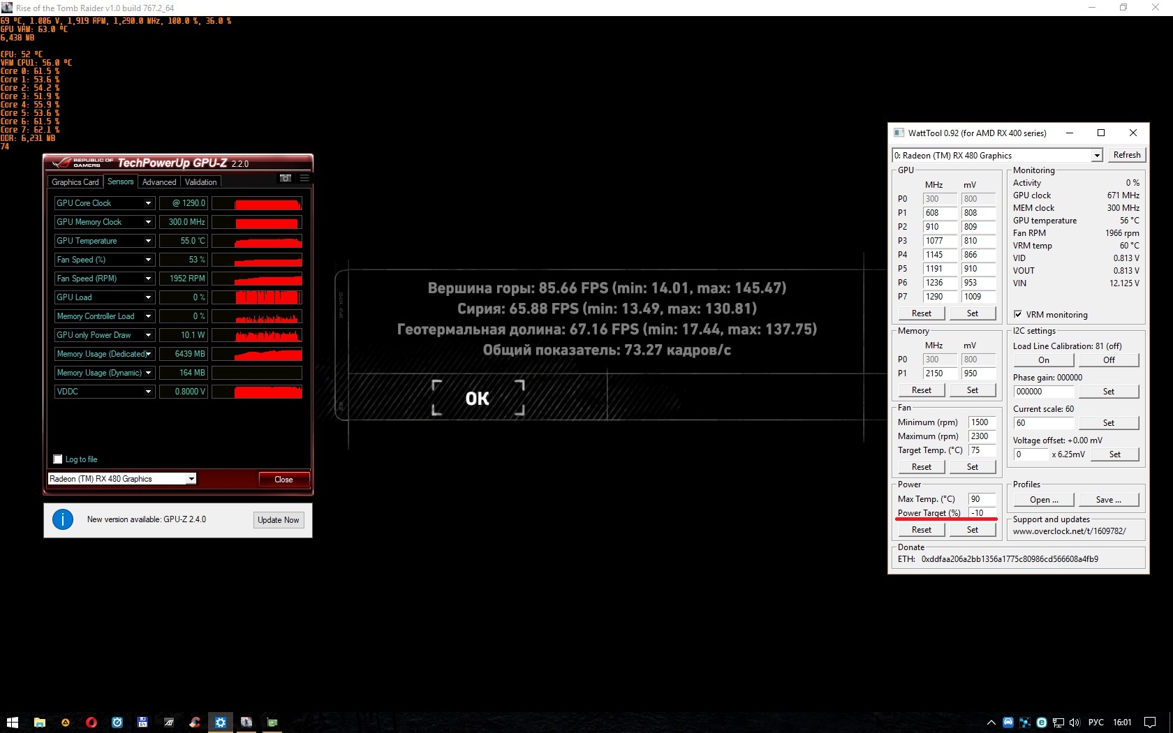1173x733 pixels.
Task: Open File Explorer from the taskbar
Action: point(40,723)
